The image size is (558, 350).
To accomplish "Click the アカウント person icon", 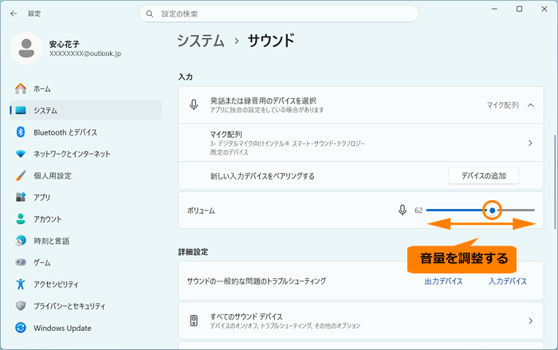I will tap(21, 219).
